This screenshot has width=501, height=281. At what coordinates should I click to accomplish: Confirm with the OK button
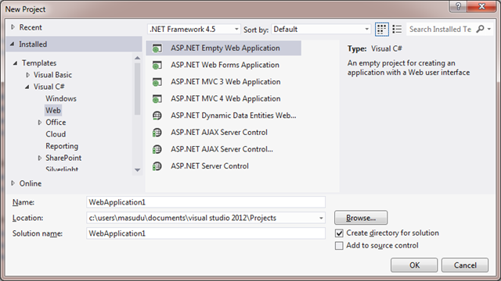click(x=414, y=265)
